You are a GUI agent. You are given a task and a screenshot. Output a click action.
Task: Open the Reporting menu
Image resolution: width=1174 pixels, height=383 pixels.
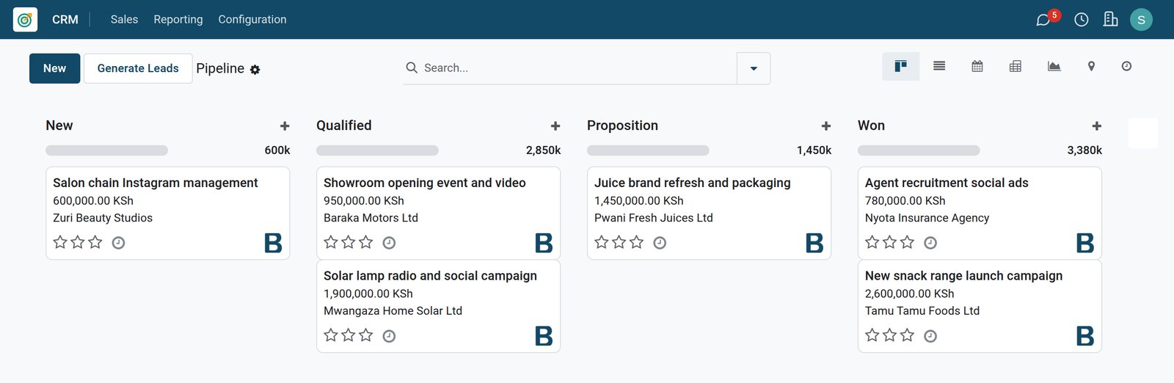178,20
